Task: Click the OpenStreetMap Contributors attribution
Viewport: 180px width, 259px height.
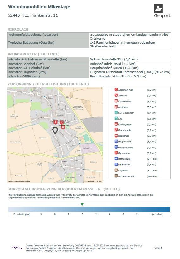Action: coord(19,182)
